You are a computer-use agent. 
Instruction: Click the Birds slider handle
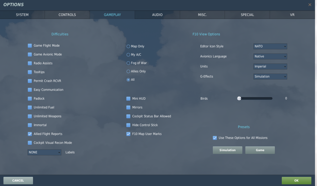coord(239,98)
